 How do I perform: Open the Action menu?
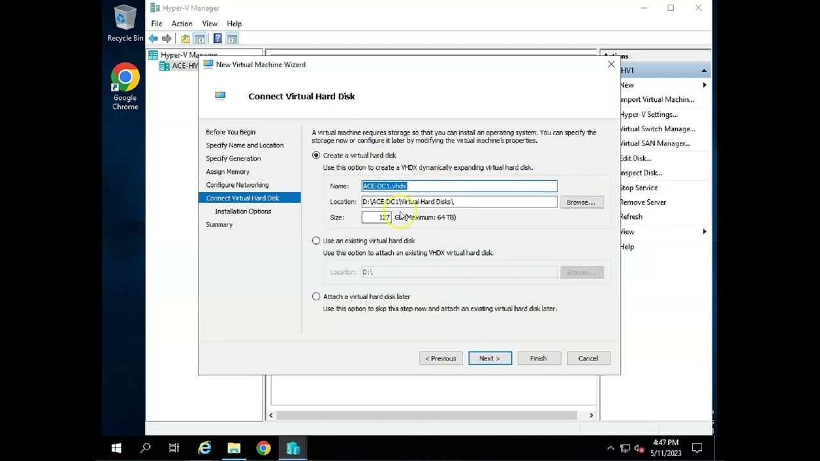point(182,24)
